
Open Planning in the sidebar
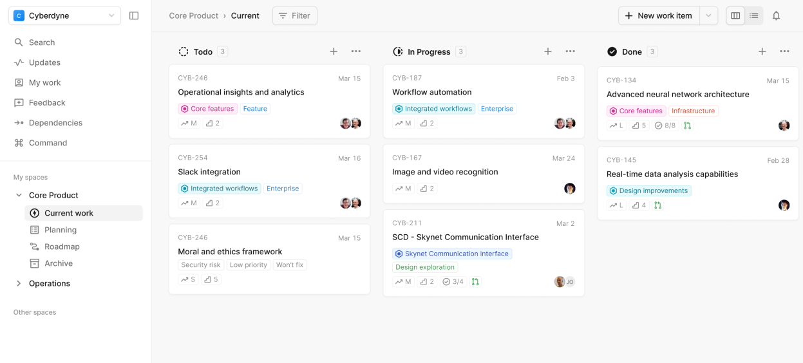[x=61, y=230]
